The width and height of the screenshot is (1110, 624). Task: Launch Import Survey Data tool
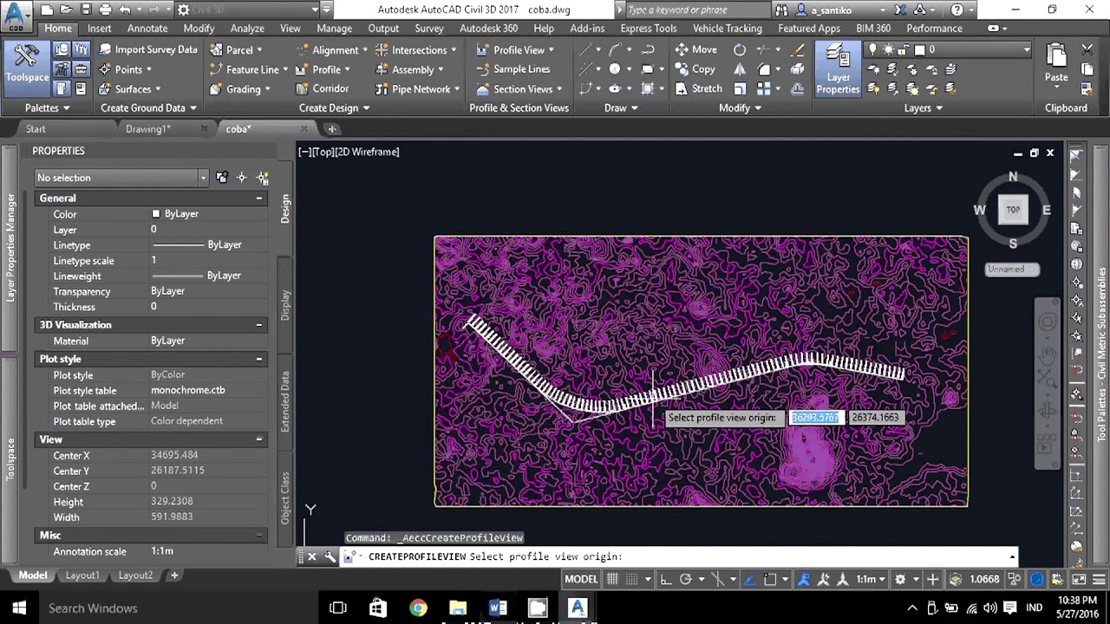pos(147,49)
